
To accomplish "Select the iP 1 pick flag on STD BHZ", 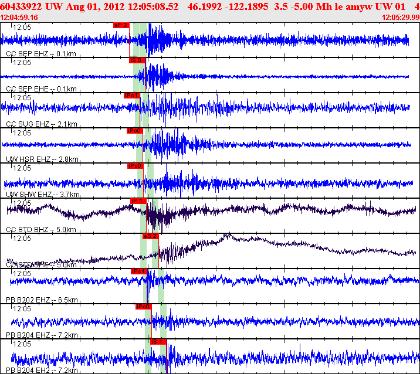I will click(138, 201).
